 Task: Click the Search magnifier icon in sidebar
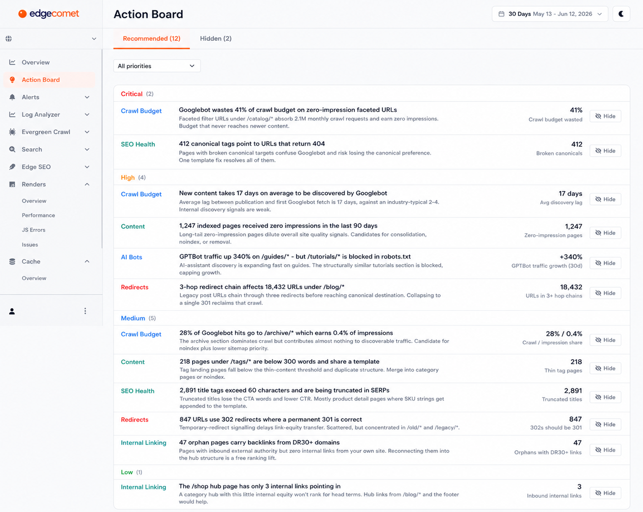(x=12, y=149)
